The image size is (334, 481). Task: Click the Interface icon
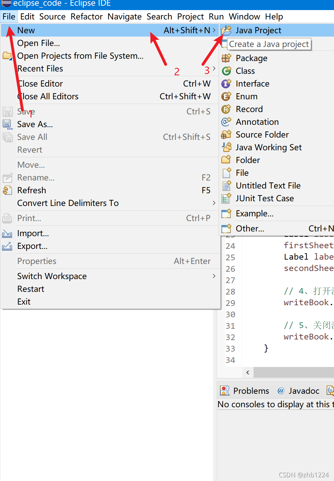[226, 84]
